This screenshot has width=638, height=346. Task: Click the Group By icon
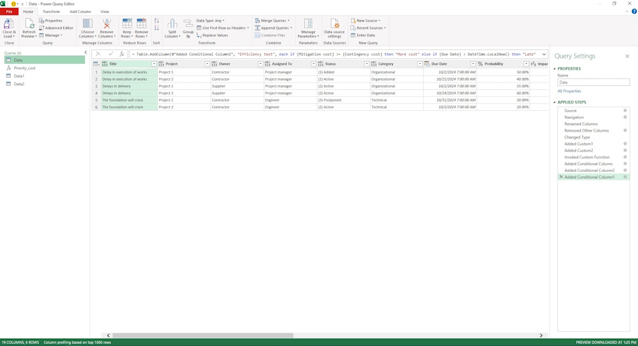pyautogui.click(x=188, y=24)
